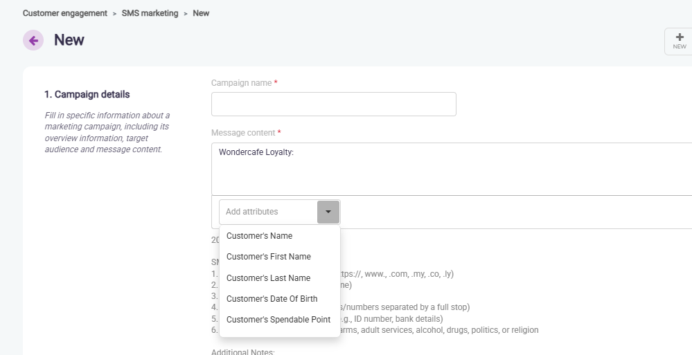Image resolution: width=692 pixels, height=355 pixels.
Task: Click the large New page title
Action: pos(69,40)
